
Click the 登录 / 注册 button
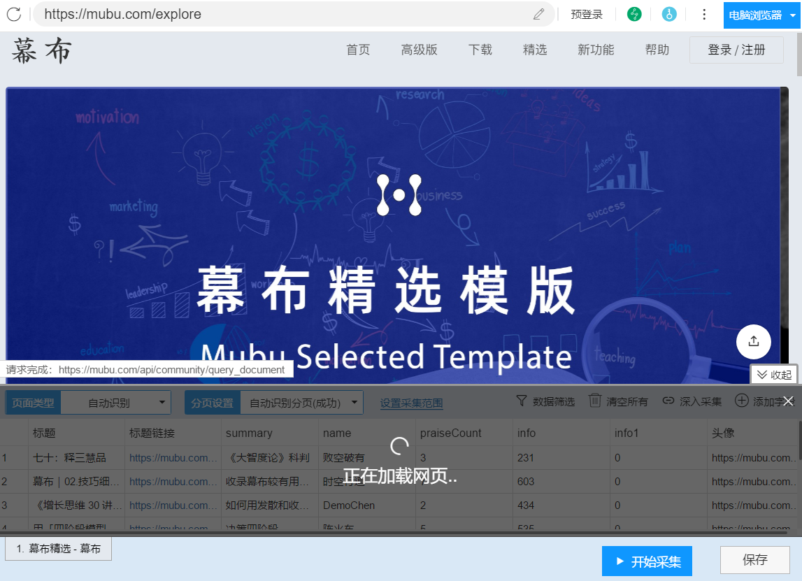(x=736, y=50)
